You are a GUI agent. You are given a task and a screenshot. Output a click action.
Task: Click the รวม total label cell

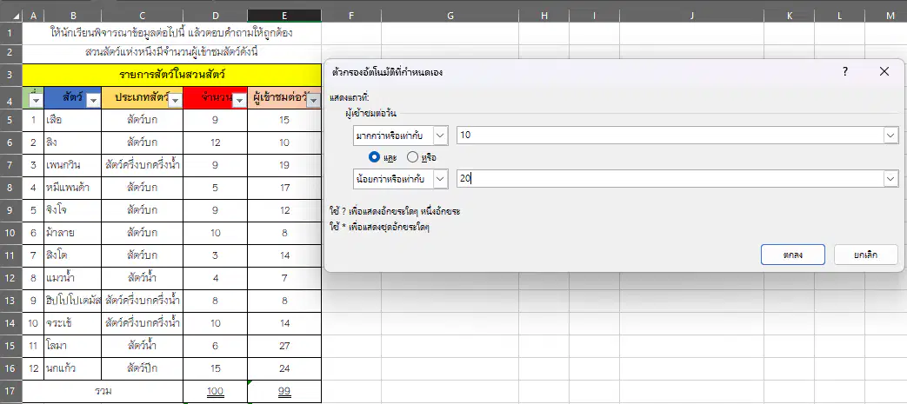pos(103,391)
